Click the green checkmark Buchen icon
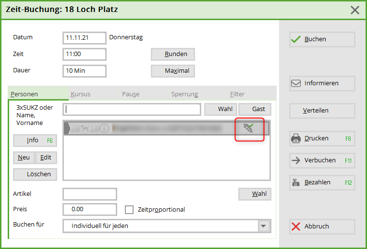 tap(296, 39)
